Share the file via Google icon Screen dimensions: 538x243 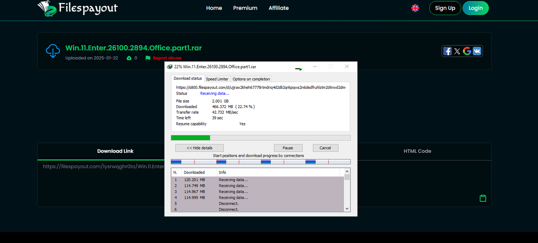467,51
